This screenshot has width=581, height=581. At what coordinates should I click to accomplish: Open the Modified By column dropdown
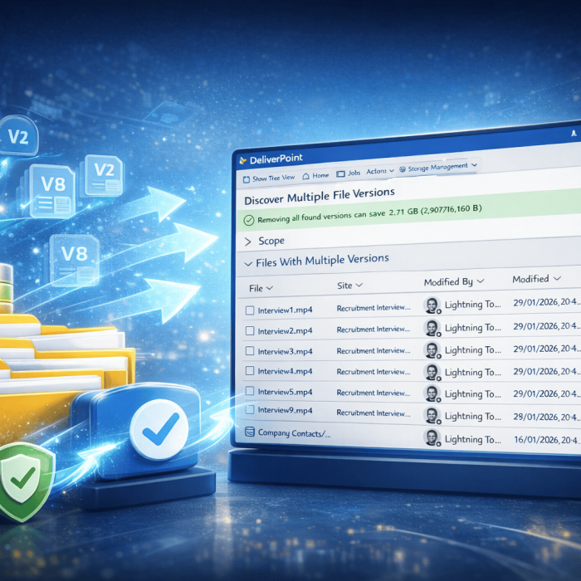[454, 282]
